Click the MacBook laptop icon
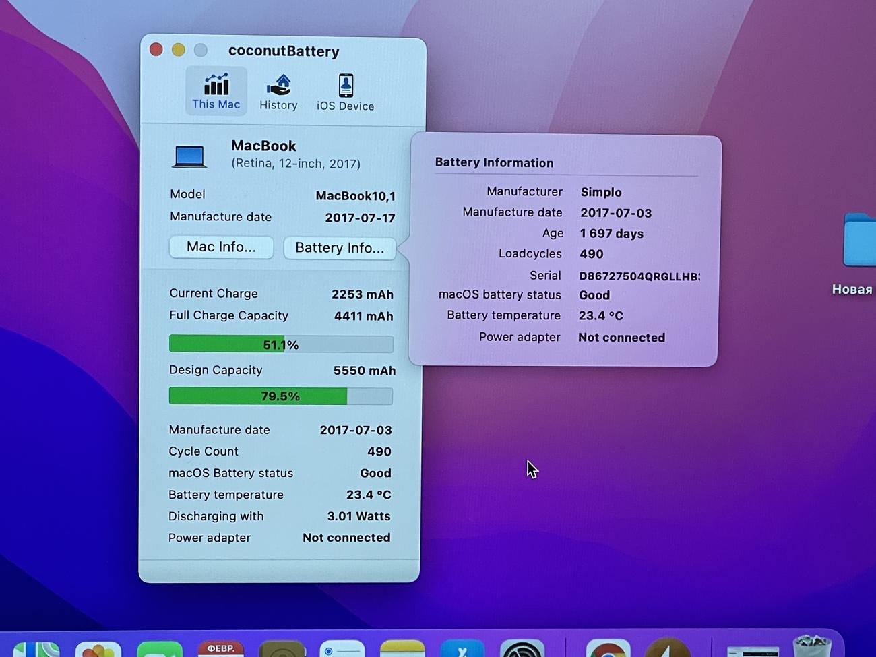The height and width of the screenshot is (657, 876). click(189, 156)
